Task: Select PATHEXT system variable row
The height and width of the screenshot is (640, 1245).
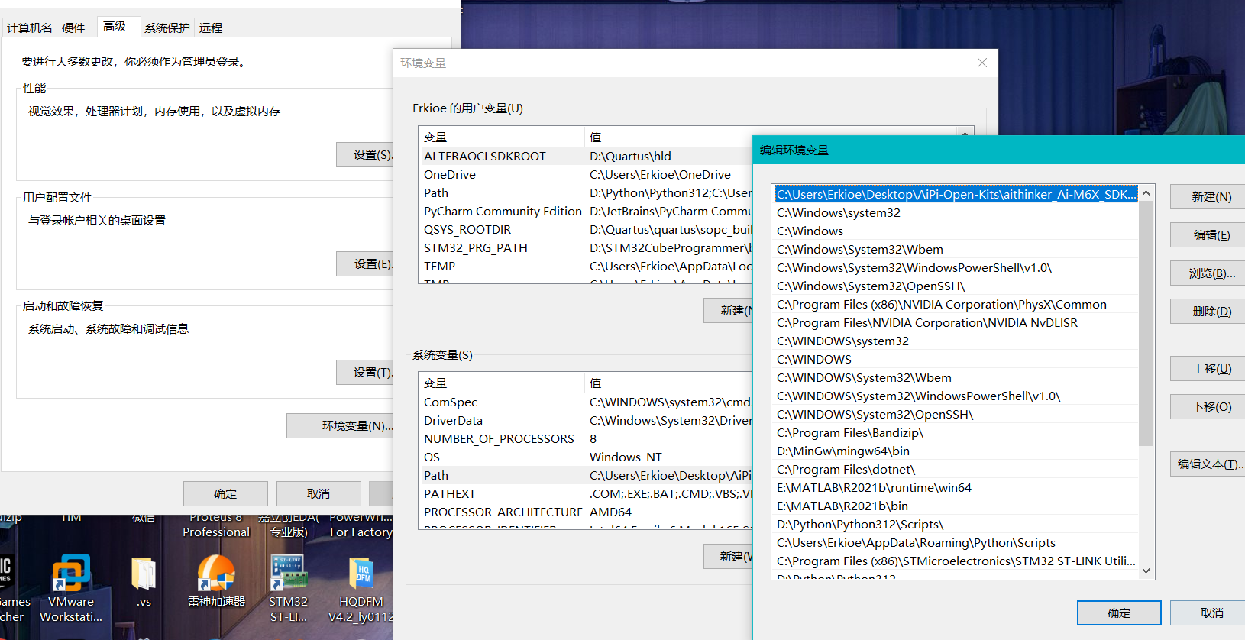Action: click(x=587, y=493)
